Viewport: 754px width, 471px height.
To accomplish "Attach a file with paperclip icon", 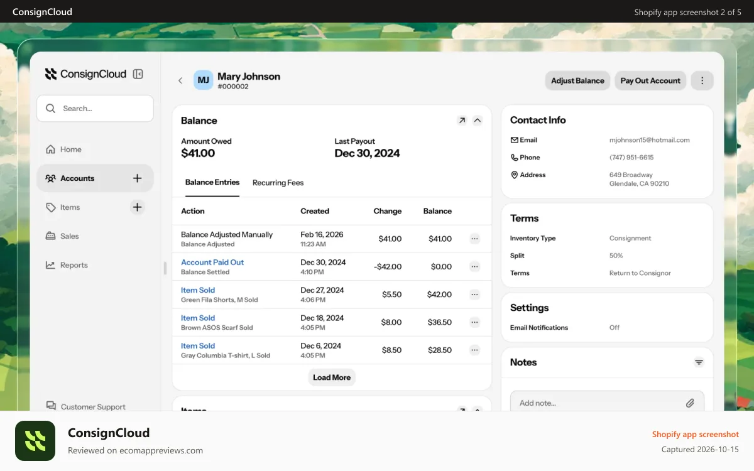I will pyautogui.click(x=690, y=403).
